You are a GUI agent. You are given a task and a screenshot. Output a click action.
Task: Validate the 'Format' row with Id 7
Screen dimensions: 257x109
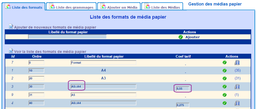pyautogui.click(x=224, y=63)
